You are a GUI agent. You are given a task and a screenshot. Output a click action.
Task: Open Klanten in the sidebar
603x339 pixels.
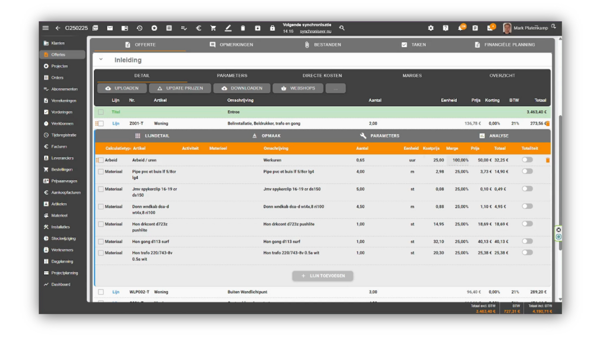[x=63, y=43]
